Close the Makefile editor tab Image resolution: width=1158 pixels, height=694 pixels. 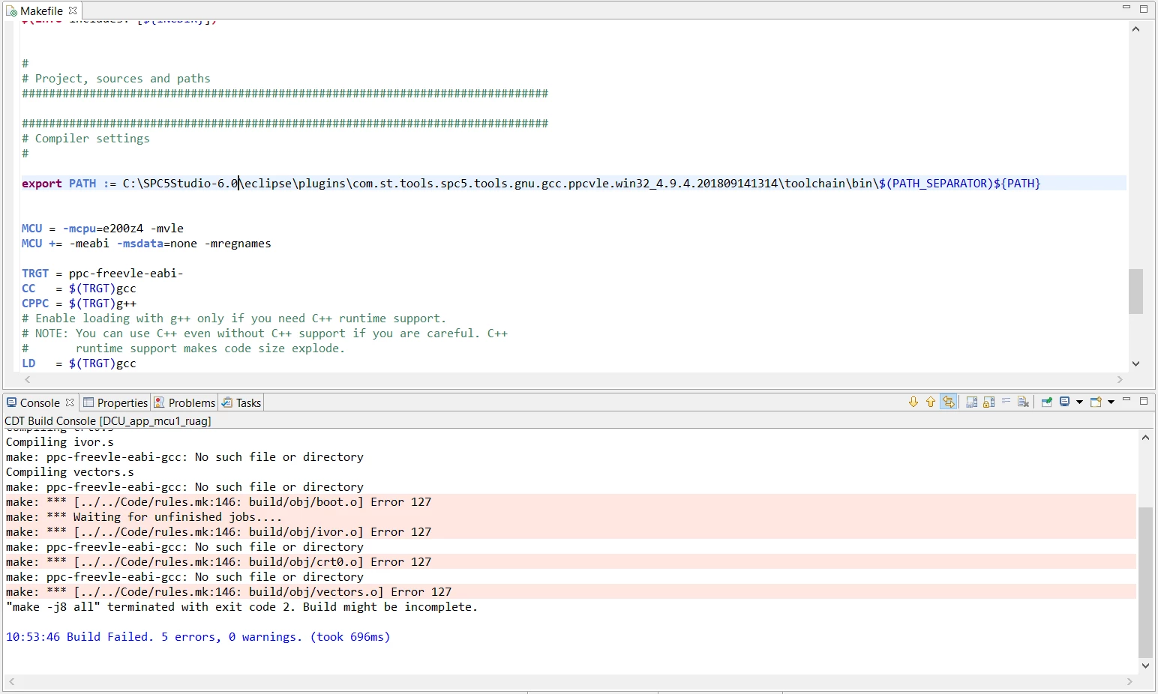point(73,10)
